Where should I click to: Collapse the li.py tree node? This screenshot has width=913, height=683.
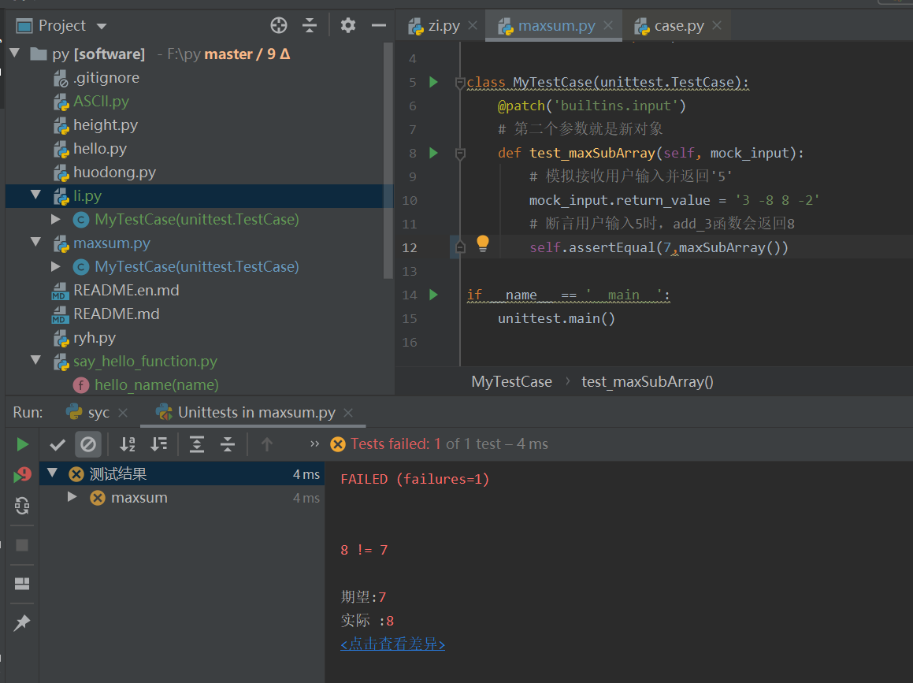click(36, 195)
